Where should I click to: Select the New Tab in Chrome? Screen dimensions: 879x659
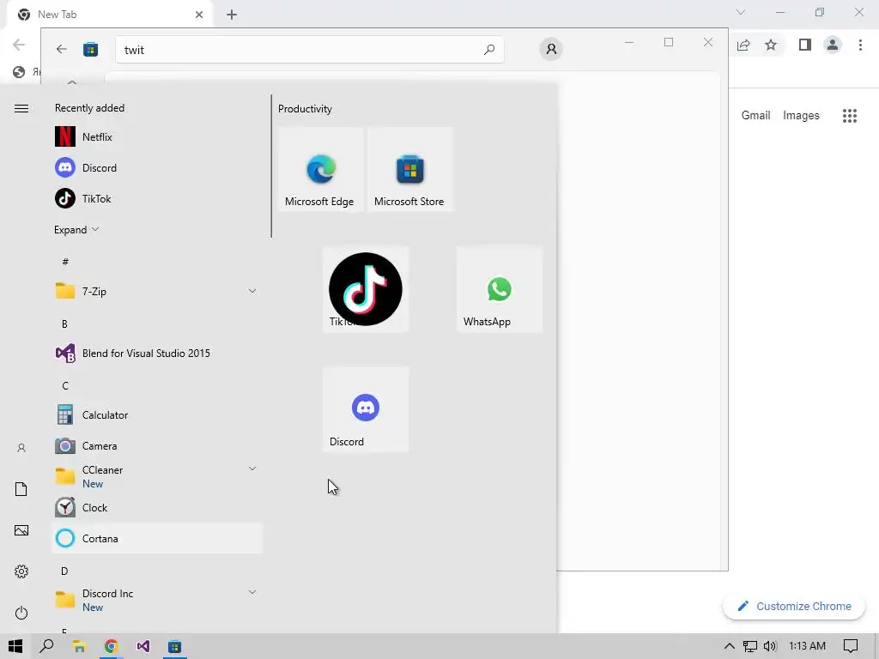(109, 15)
